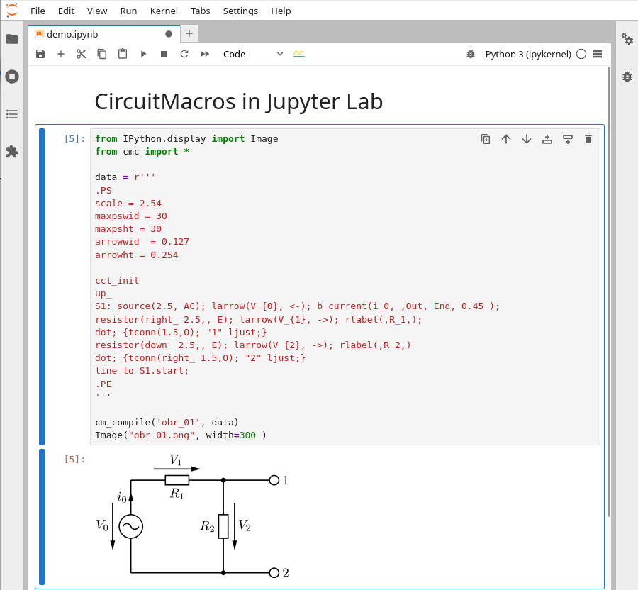Toggle the debugger bug icon in toolbar
638x590 pixels.
click(x=471, y=54)
